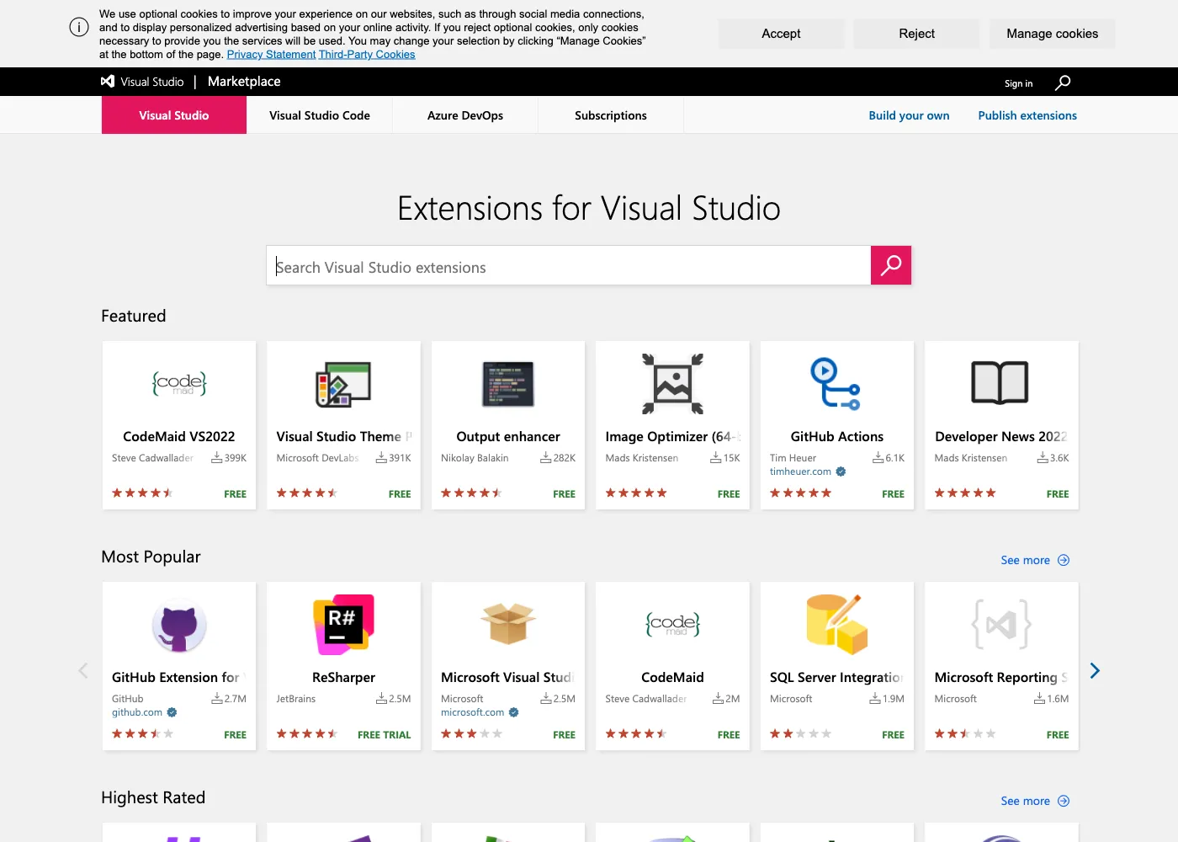Viewport: 1178px width, 842px height.
Task: Follow the Publish extensions link
Action: coord(1027,115)
